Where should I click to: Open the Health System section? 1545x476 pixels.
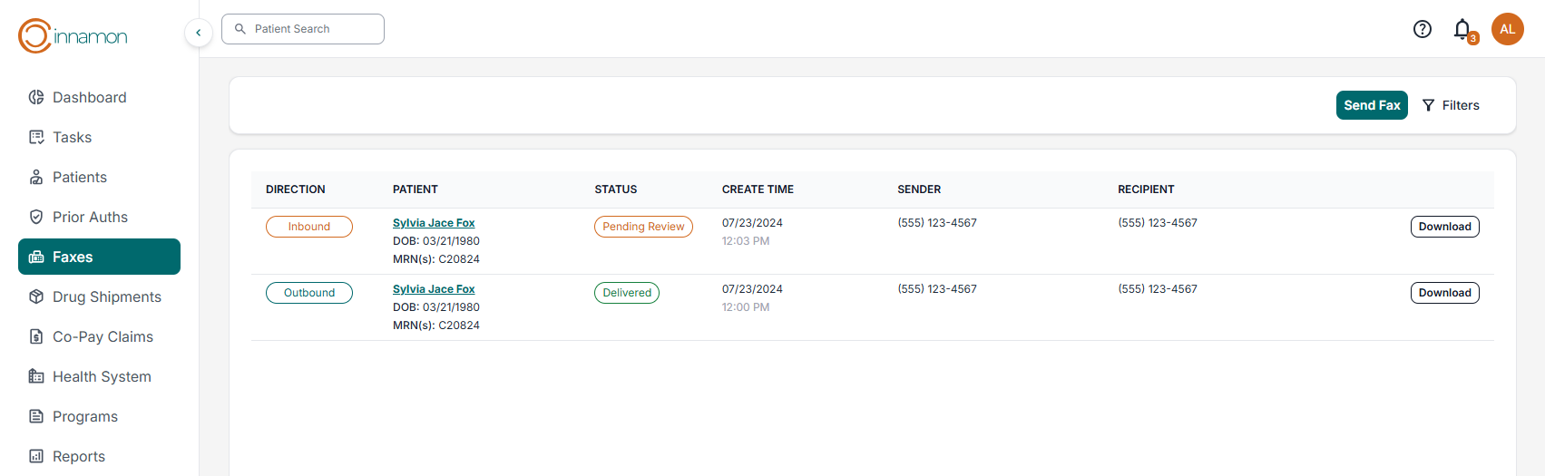[x=102, y=376]
